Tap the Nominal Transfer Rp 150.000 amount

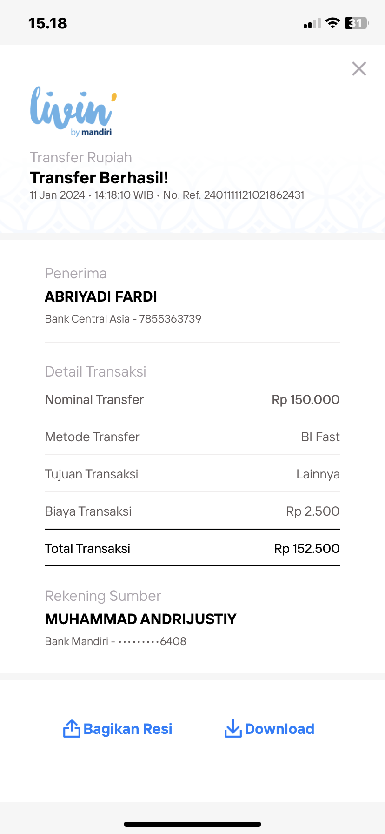pyautogui.click(x=305, y=399)
